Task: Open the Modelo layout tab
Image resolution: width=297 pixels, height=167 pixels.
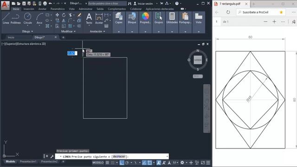Action: point(10,161)
